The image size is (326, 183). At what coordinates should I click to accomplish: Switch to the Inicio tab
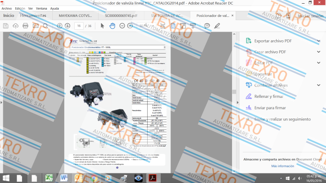[9, 16]
